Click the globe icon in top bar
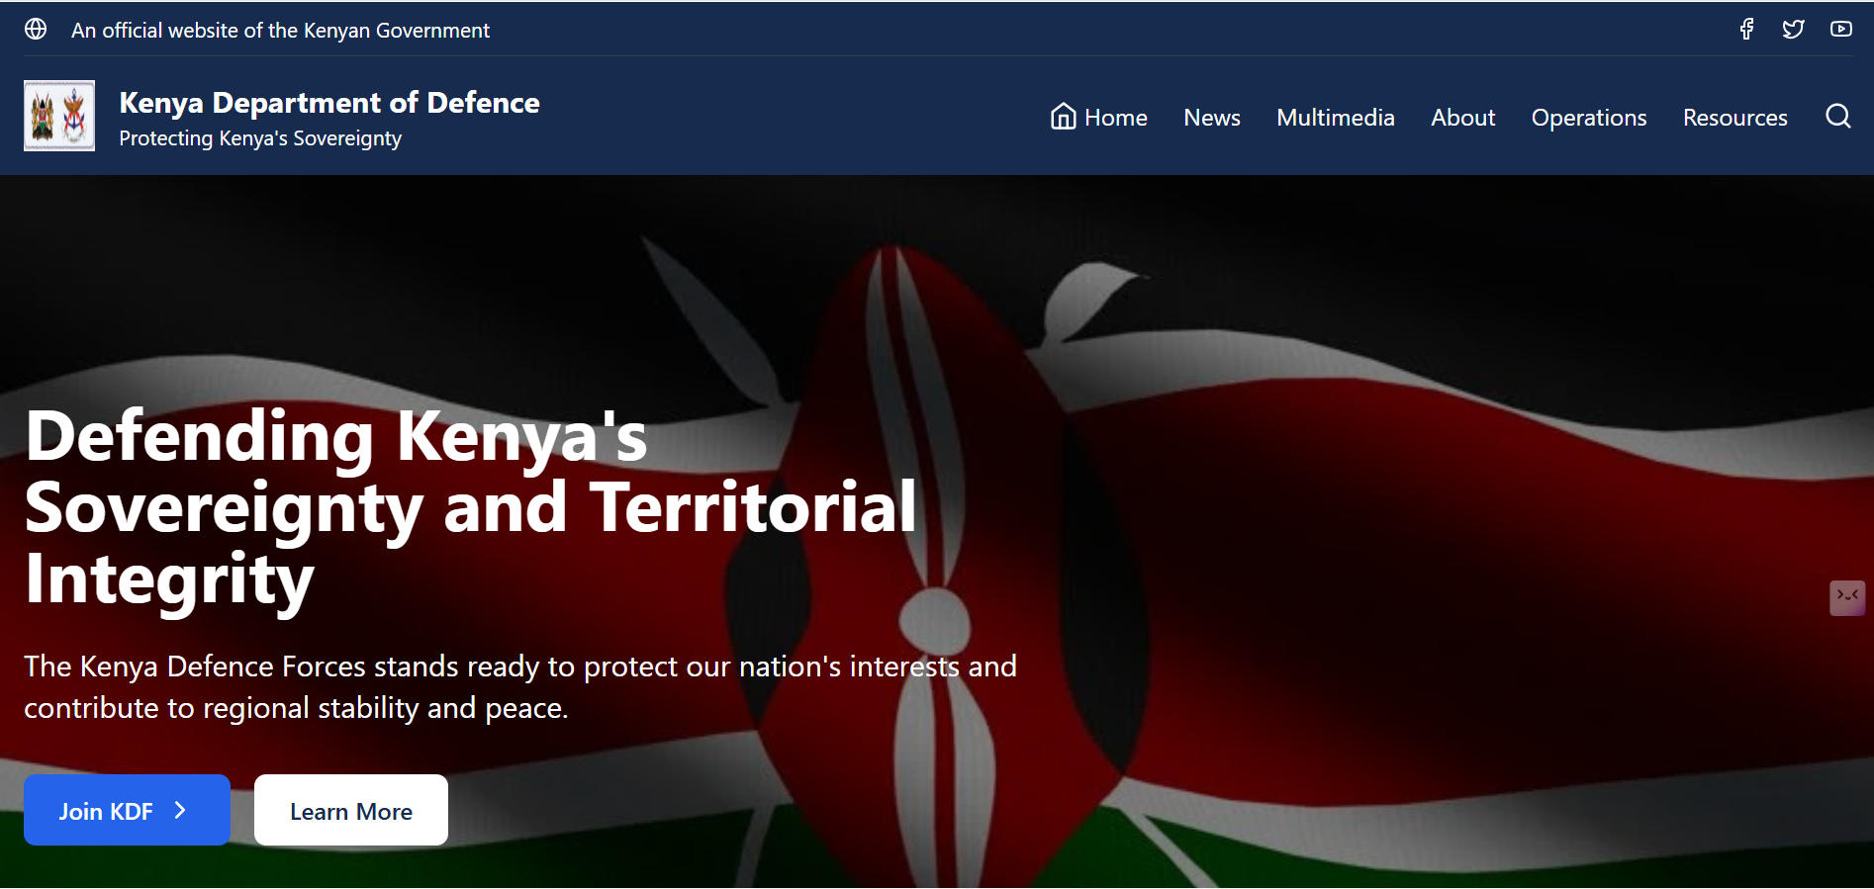Image resolution: width=1874 pixels, height=889 pixels. pyautogui.click(x=36, y=30)
